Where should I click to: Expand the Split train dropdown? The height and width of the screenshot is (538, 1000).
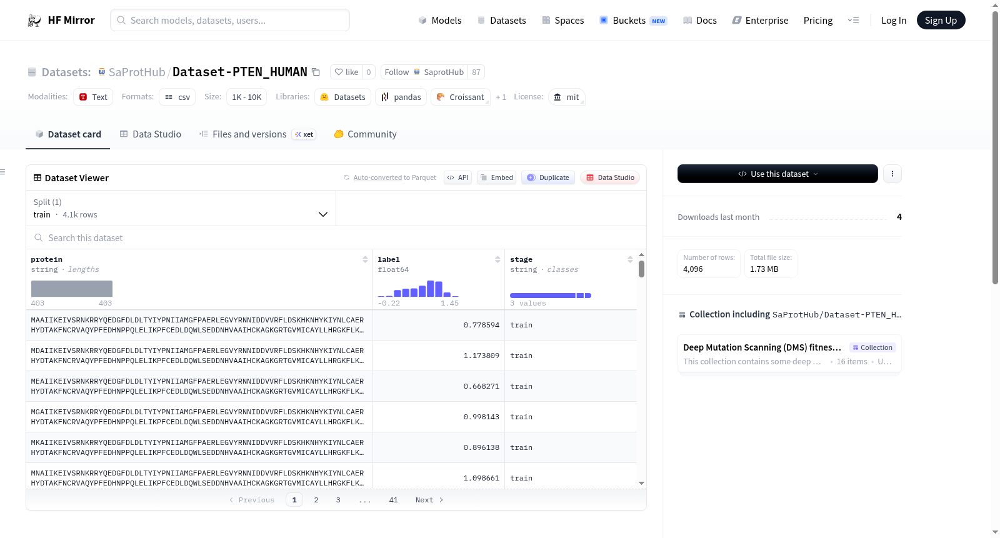[181, 208]
